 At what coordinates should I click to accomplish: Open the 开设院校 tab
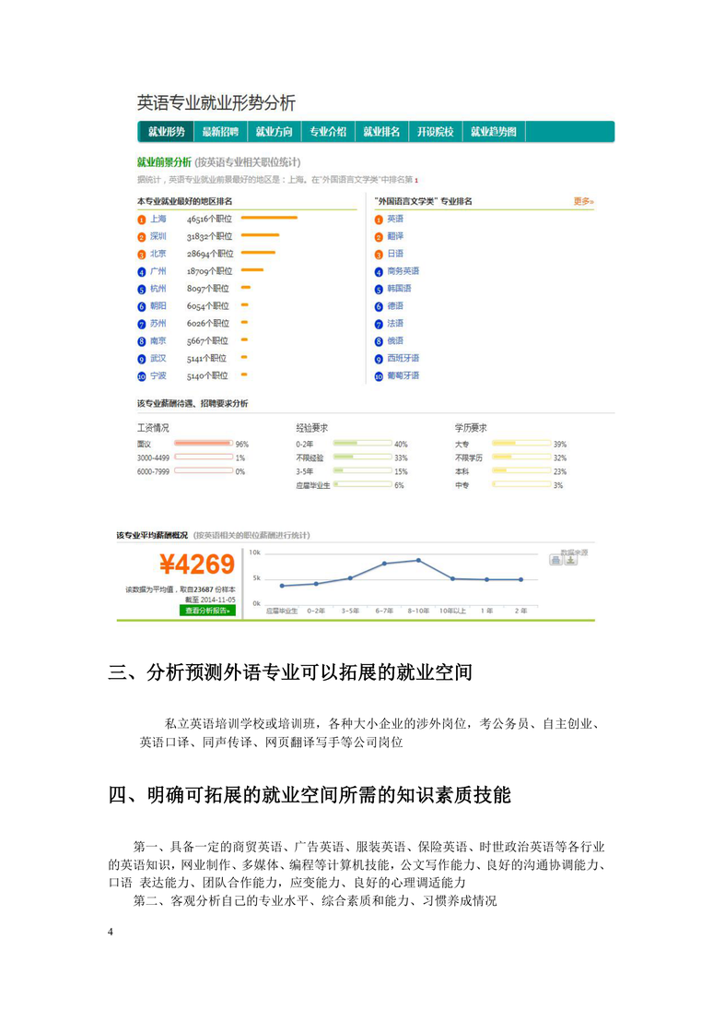coord(436,131)
